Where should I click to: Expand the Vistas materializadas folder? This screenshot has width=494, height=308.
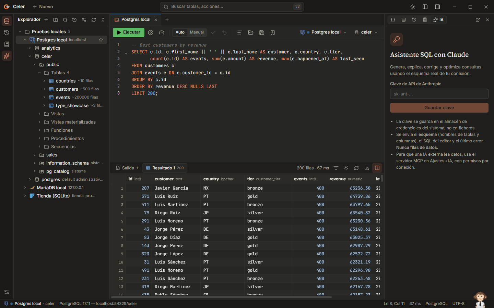tap(39, 122)
